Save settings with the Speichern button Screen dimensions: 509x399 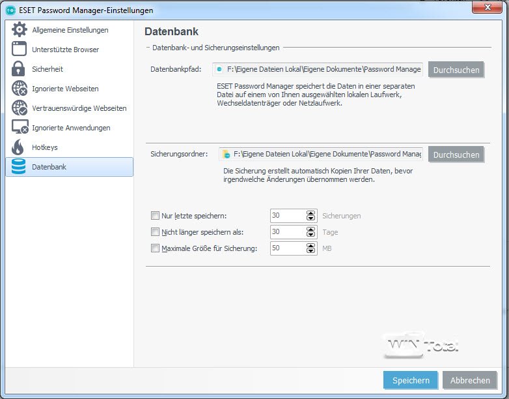[x=411, y=380]
